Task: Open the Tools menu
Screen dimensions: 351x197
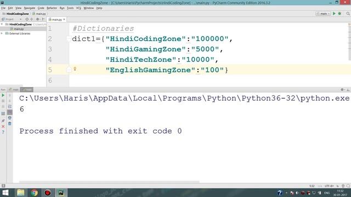Action: (70, 8)
